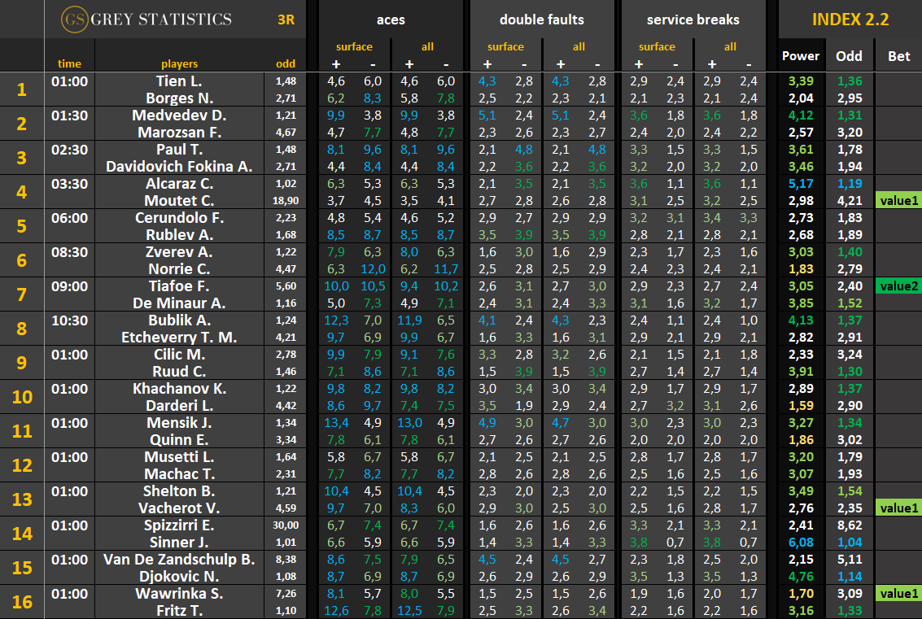Select the service breaks group header
This screenshot has height=619, width=922.
pos(693,19)
